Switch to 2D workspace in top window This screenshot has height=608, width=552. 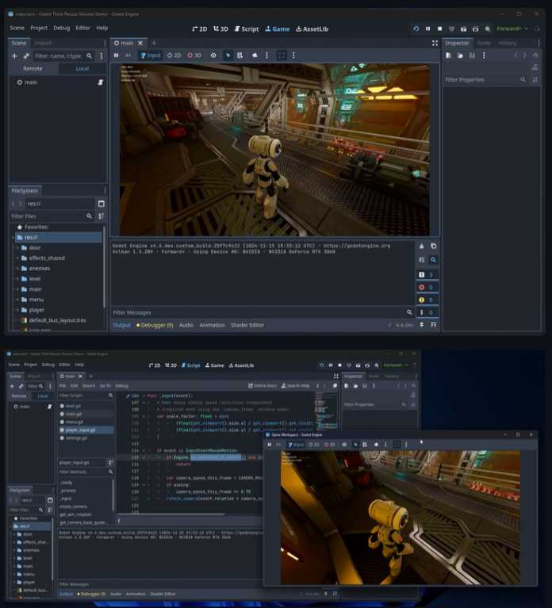pos(199,29)
